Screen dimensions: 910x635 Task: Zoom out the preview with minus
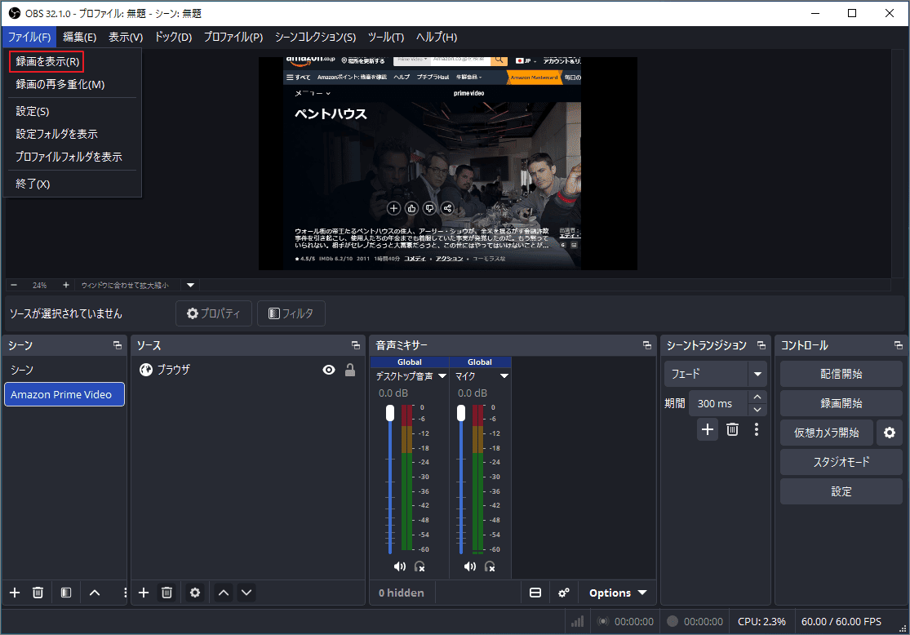pyautogui.click(x=14, y=285)
